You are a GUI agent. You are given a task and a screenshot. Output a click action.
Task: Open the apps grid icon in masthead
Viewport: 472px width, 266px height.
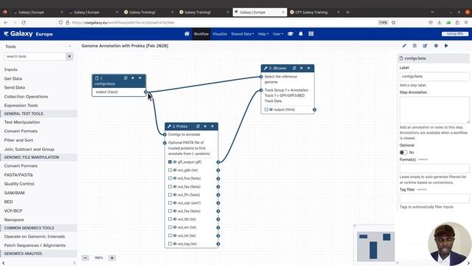click(311, 34)
